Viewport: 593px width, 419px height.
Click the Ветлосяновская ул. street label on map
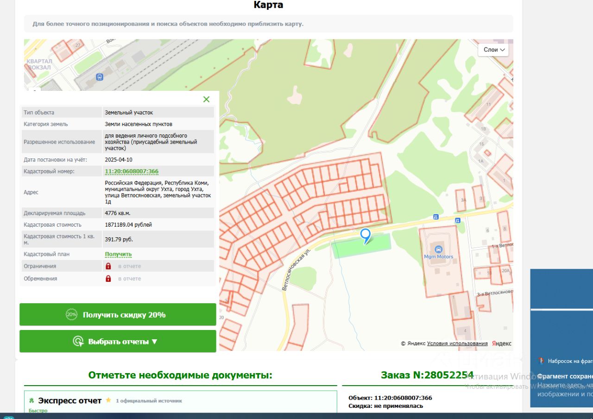(x=296, y=269)
